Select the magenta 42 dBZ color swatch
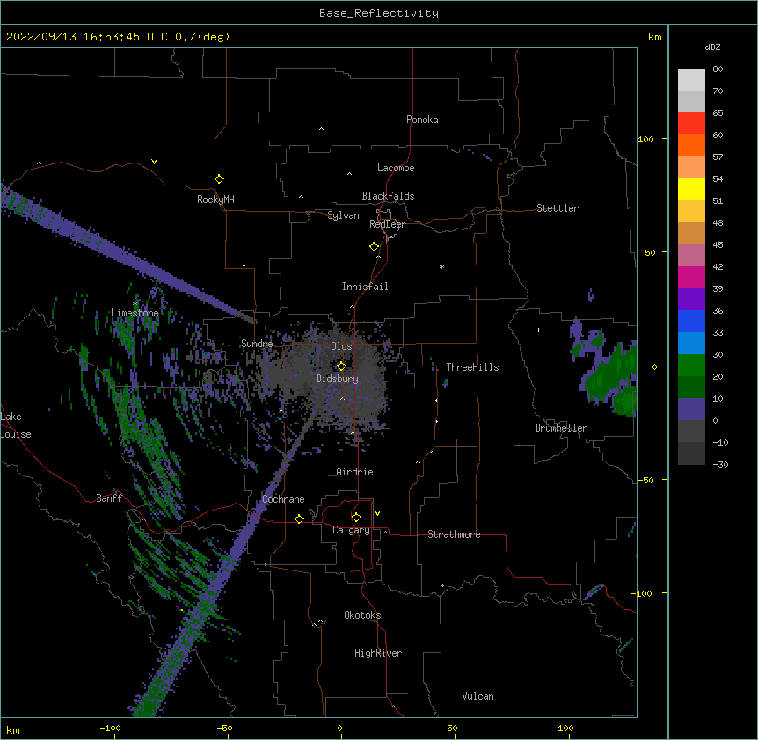Image resolution: width=758 pixels, height=740 pixels. coord(691,277)
